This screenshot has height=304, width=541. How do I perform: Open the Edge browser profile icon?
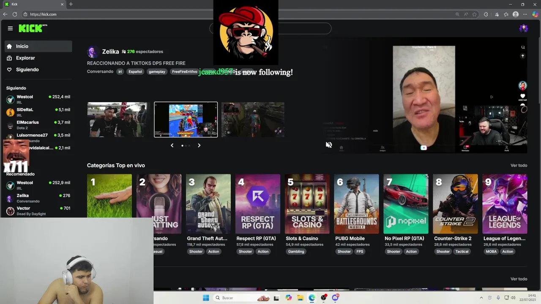click(x=516, y=14)
